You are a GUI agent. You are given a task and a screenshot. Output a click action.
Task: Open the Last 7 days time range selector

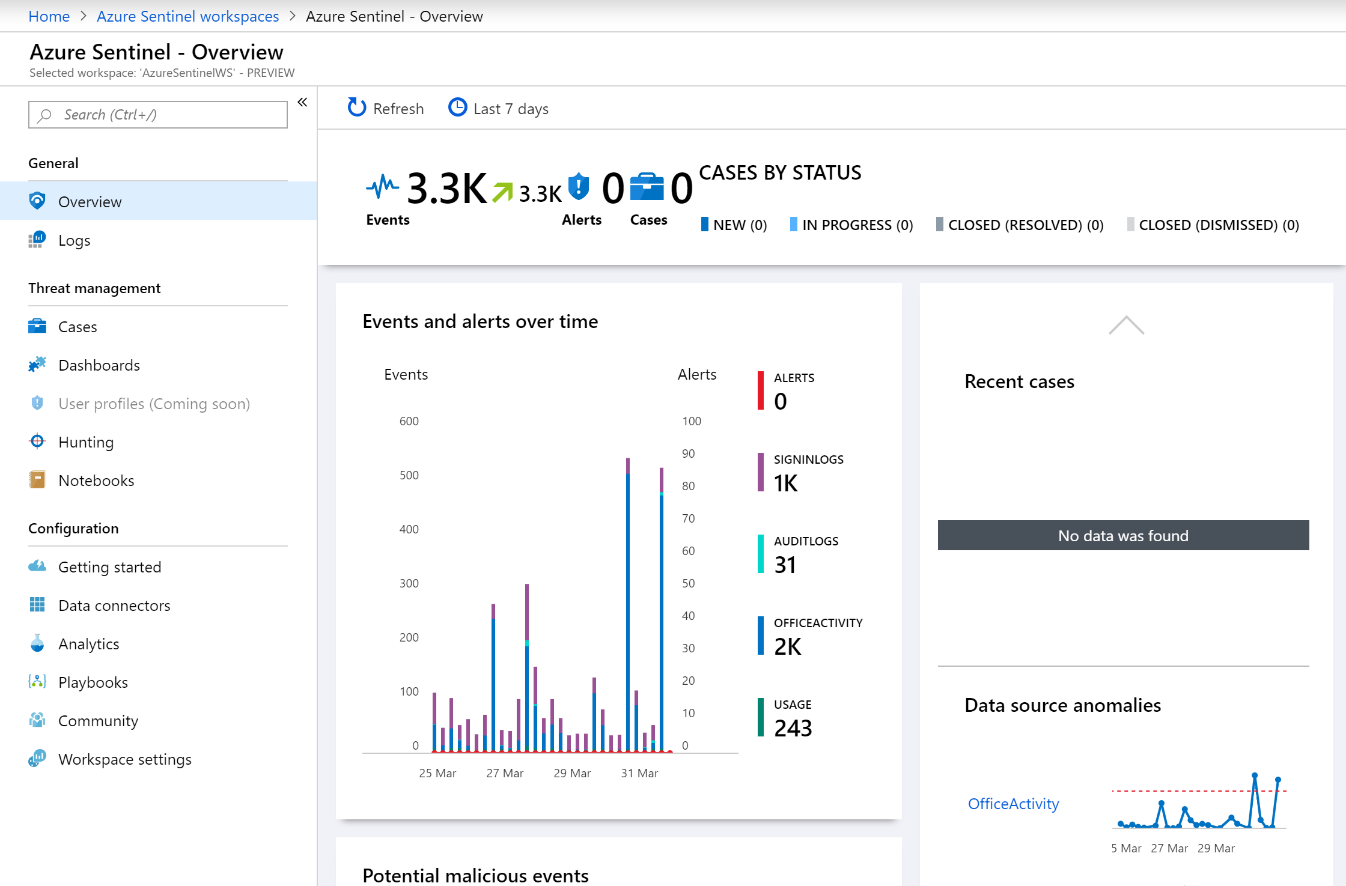point(510,109)
